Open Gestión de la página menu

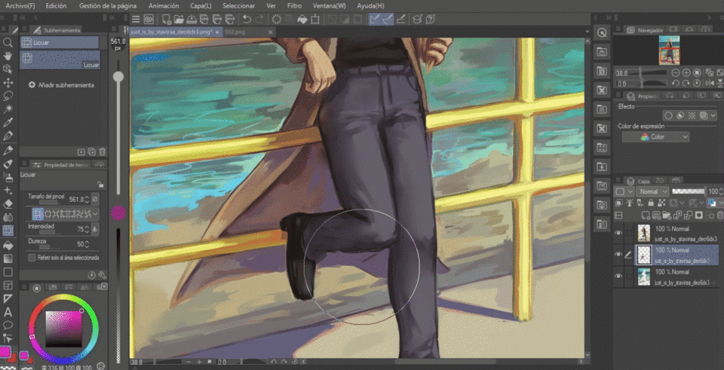tap(108, 6)
